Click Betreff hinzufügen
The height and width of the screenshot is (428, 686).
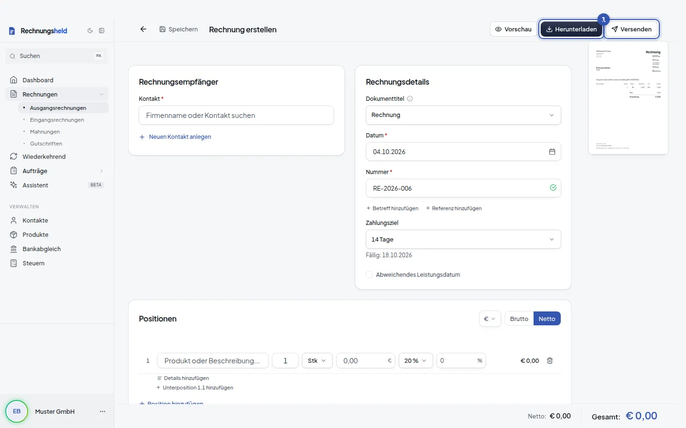[392, 208]
